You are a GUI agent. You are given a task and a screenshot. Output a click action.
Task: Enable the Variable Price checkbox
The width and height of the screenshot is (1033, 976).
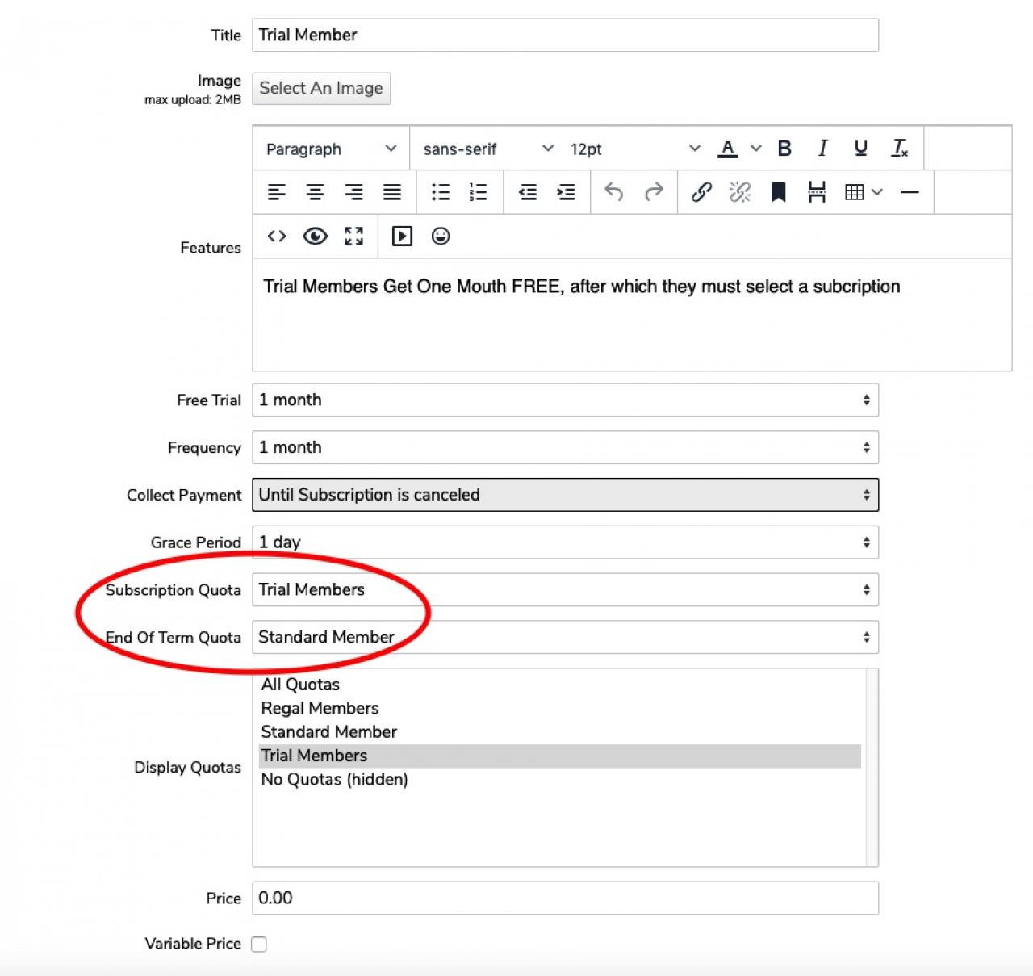[259, 944]
